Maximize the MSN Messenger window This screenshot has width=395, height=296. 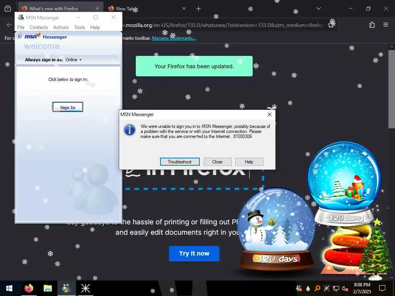96,17
